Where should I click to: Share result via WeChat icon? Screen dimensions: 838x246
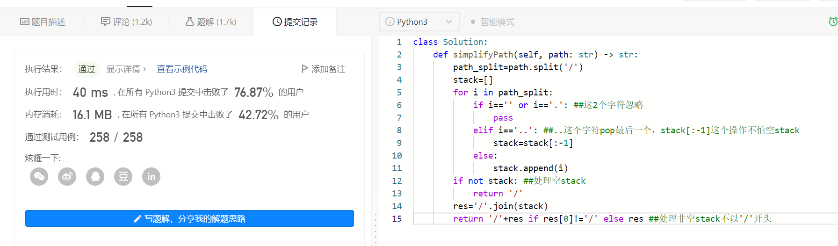pyautogui.click(x=39, y=177)
